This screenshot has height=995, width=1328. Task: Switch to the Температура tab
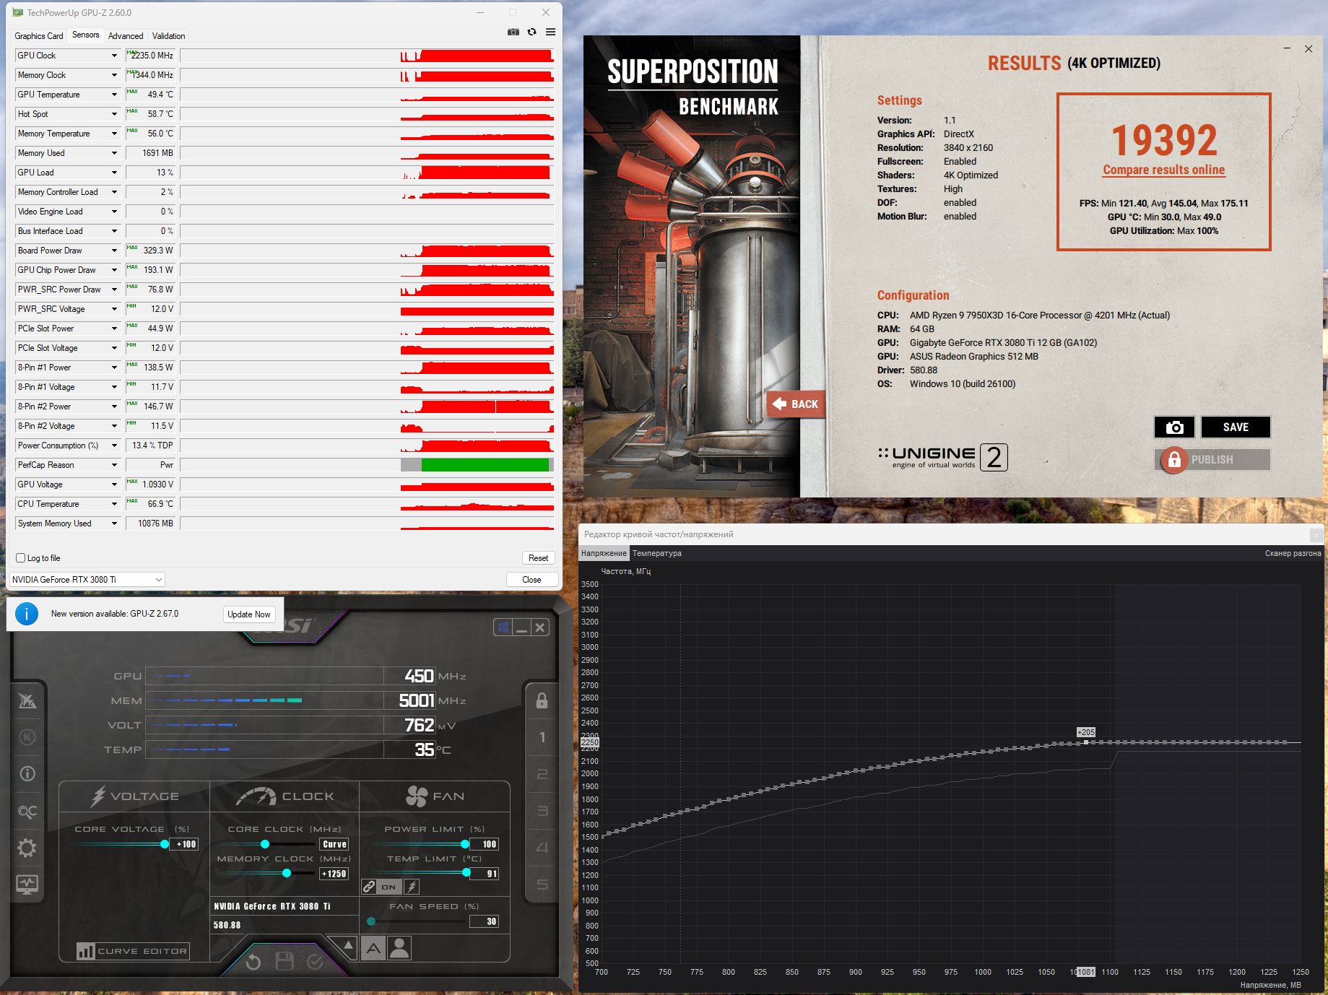(x=656, y=554)
